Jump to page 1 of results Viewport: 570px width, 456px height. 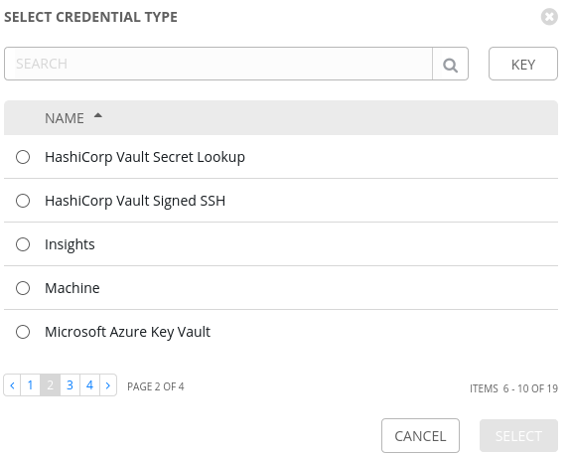[31, 385]
